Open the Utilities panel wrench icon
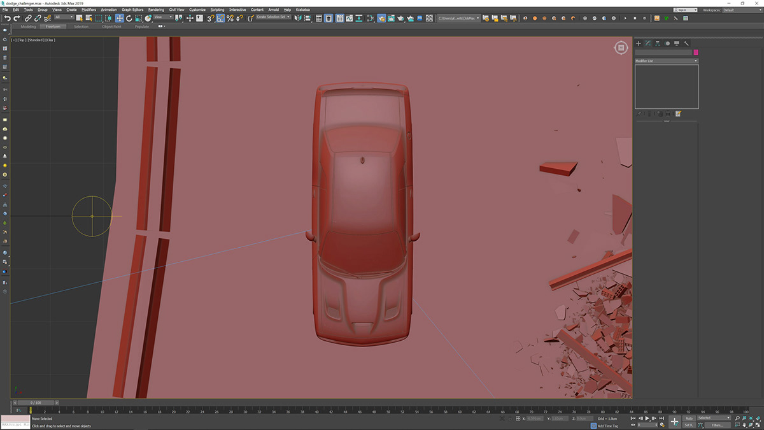 click(686, 43)
